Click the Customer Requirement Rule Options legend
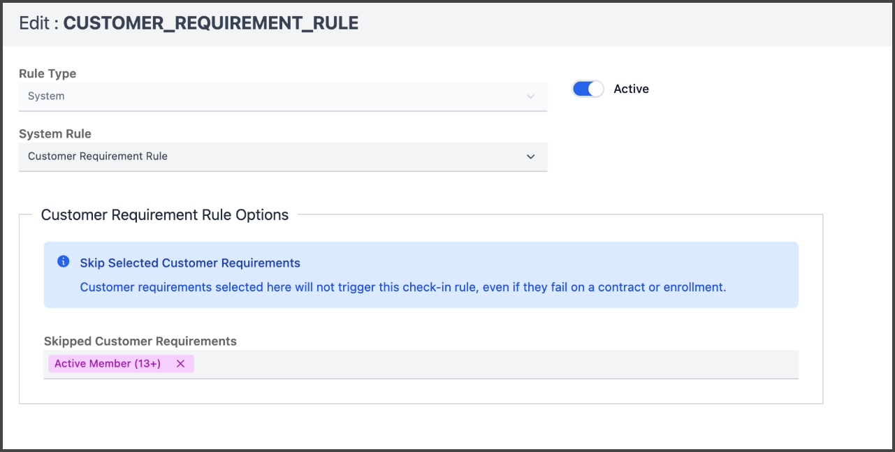 point(165,215)
